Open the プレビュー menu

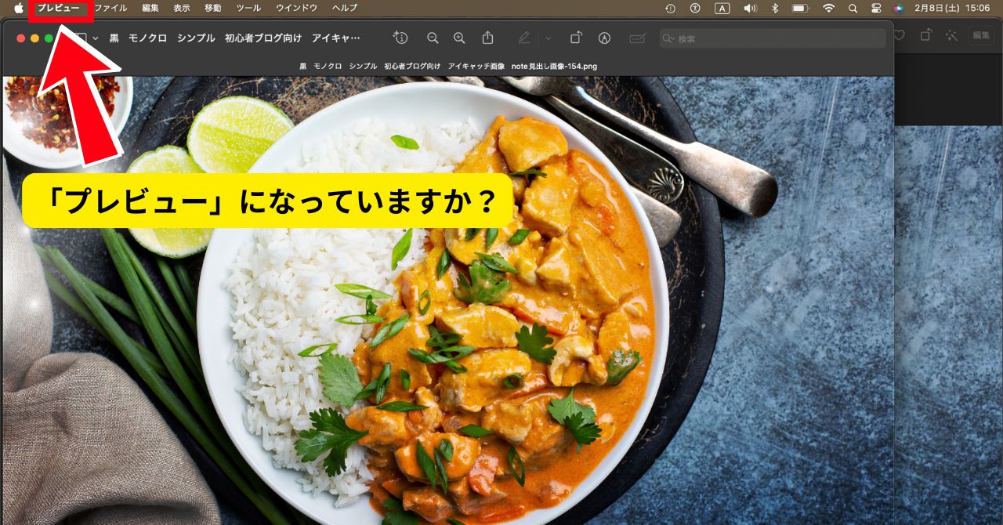pyautogui.click(x=58, y=8)
